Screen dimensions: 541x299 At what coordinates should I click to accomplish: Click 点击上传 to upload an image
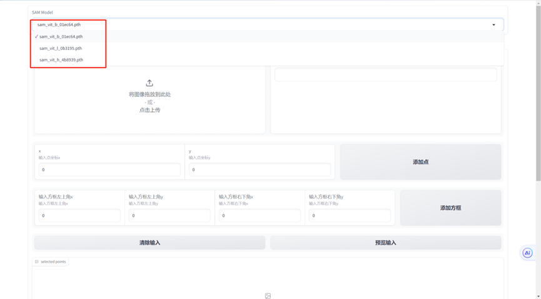149,110
